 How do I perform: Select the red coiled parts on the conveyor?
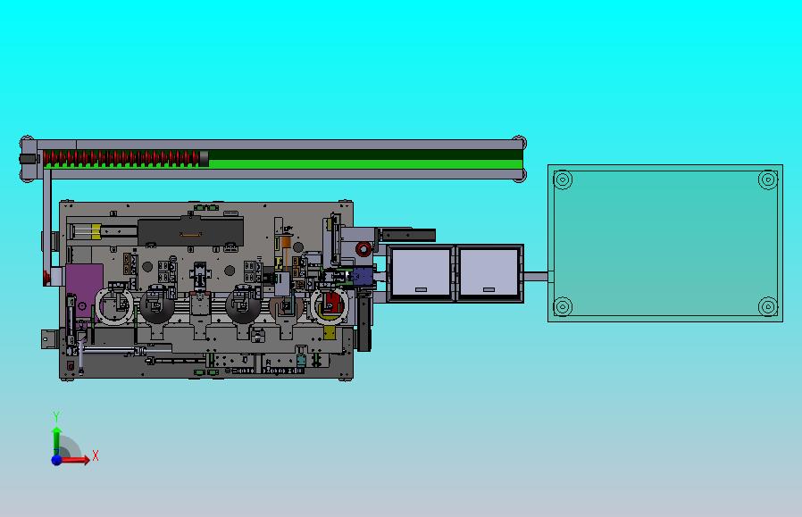(121, 158)
